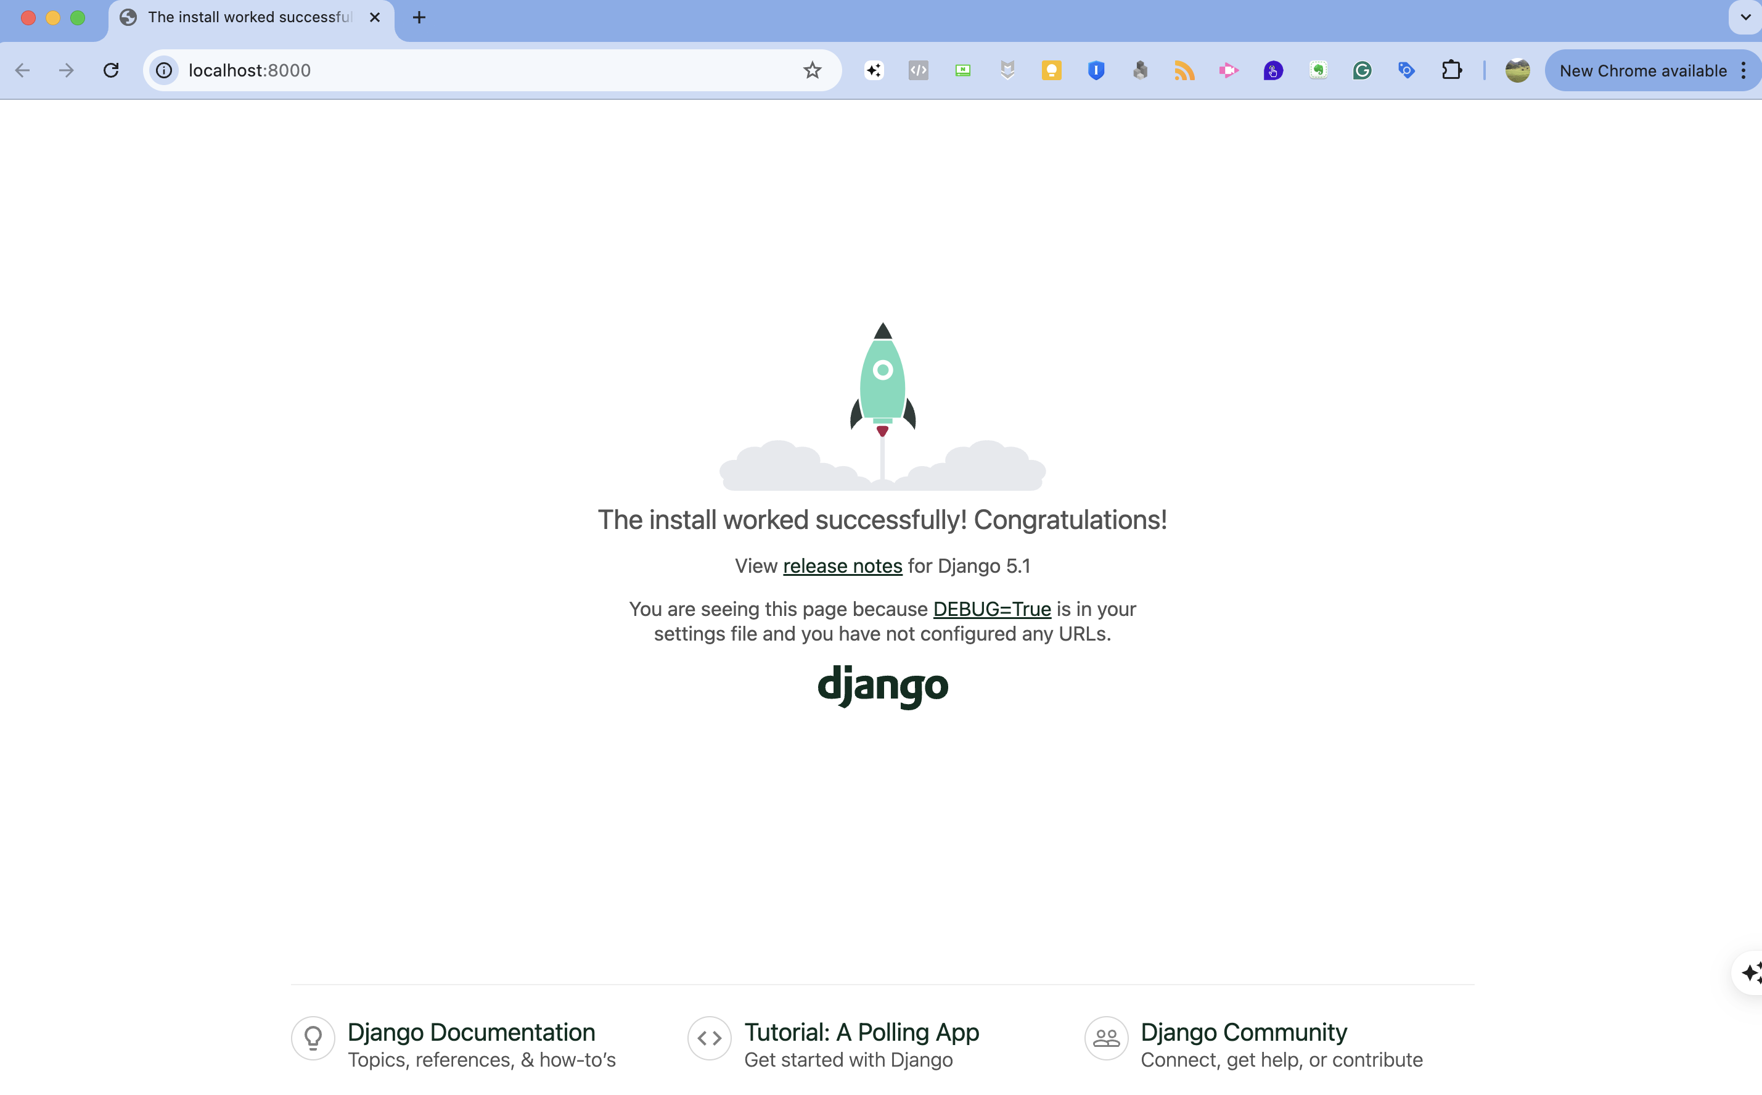Viewport: 1762px width, 1095px height.
Task: Click the django logo wordmark
Action: point(882,687)
